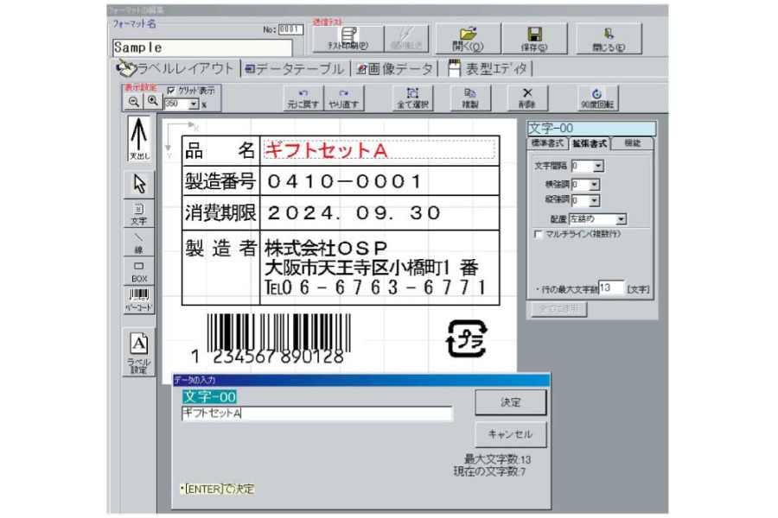Save the format with 保存 button
The image size is (778, 518).
[x=534, y=39]
